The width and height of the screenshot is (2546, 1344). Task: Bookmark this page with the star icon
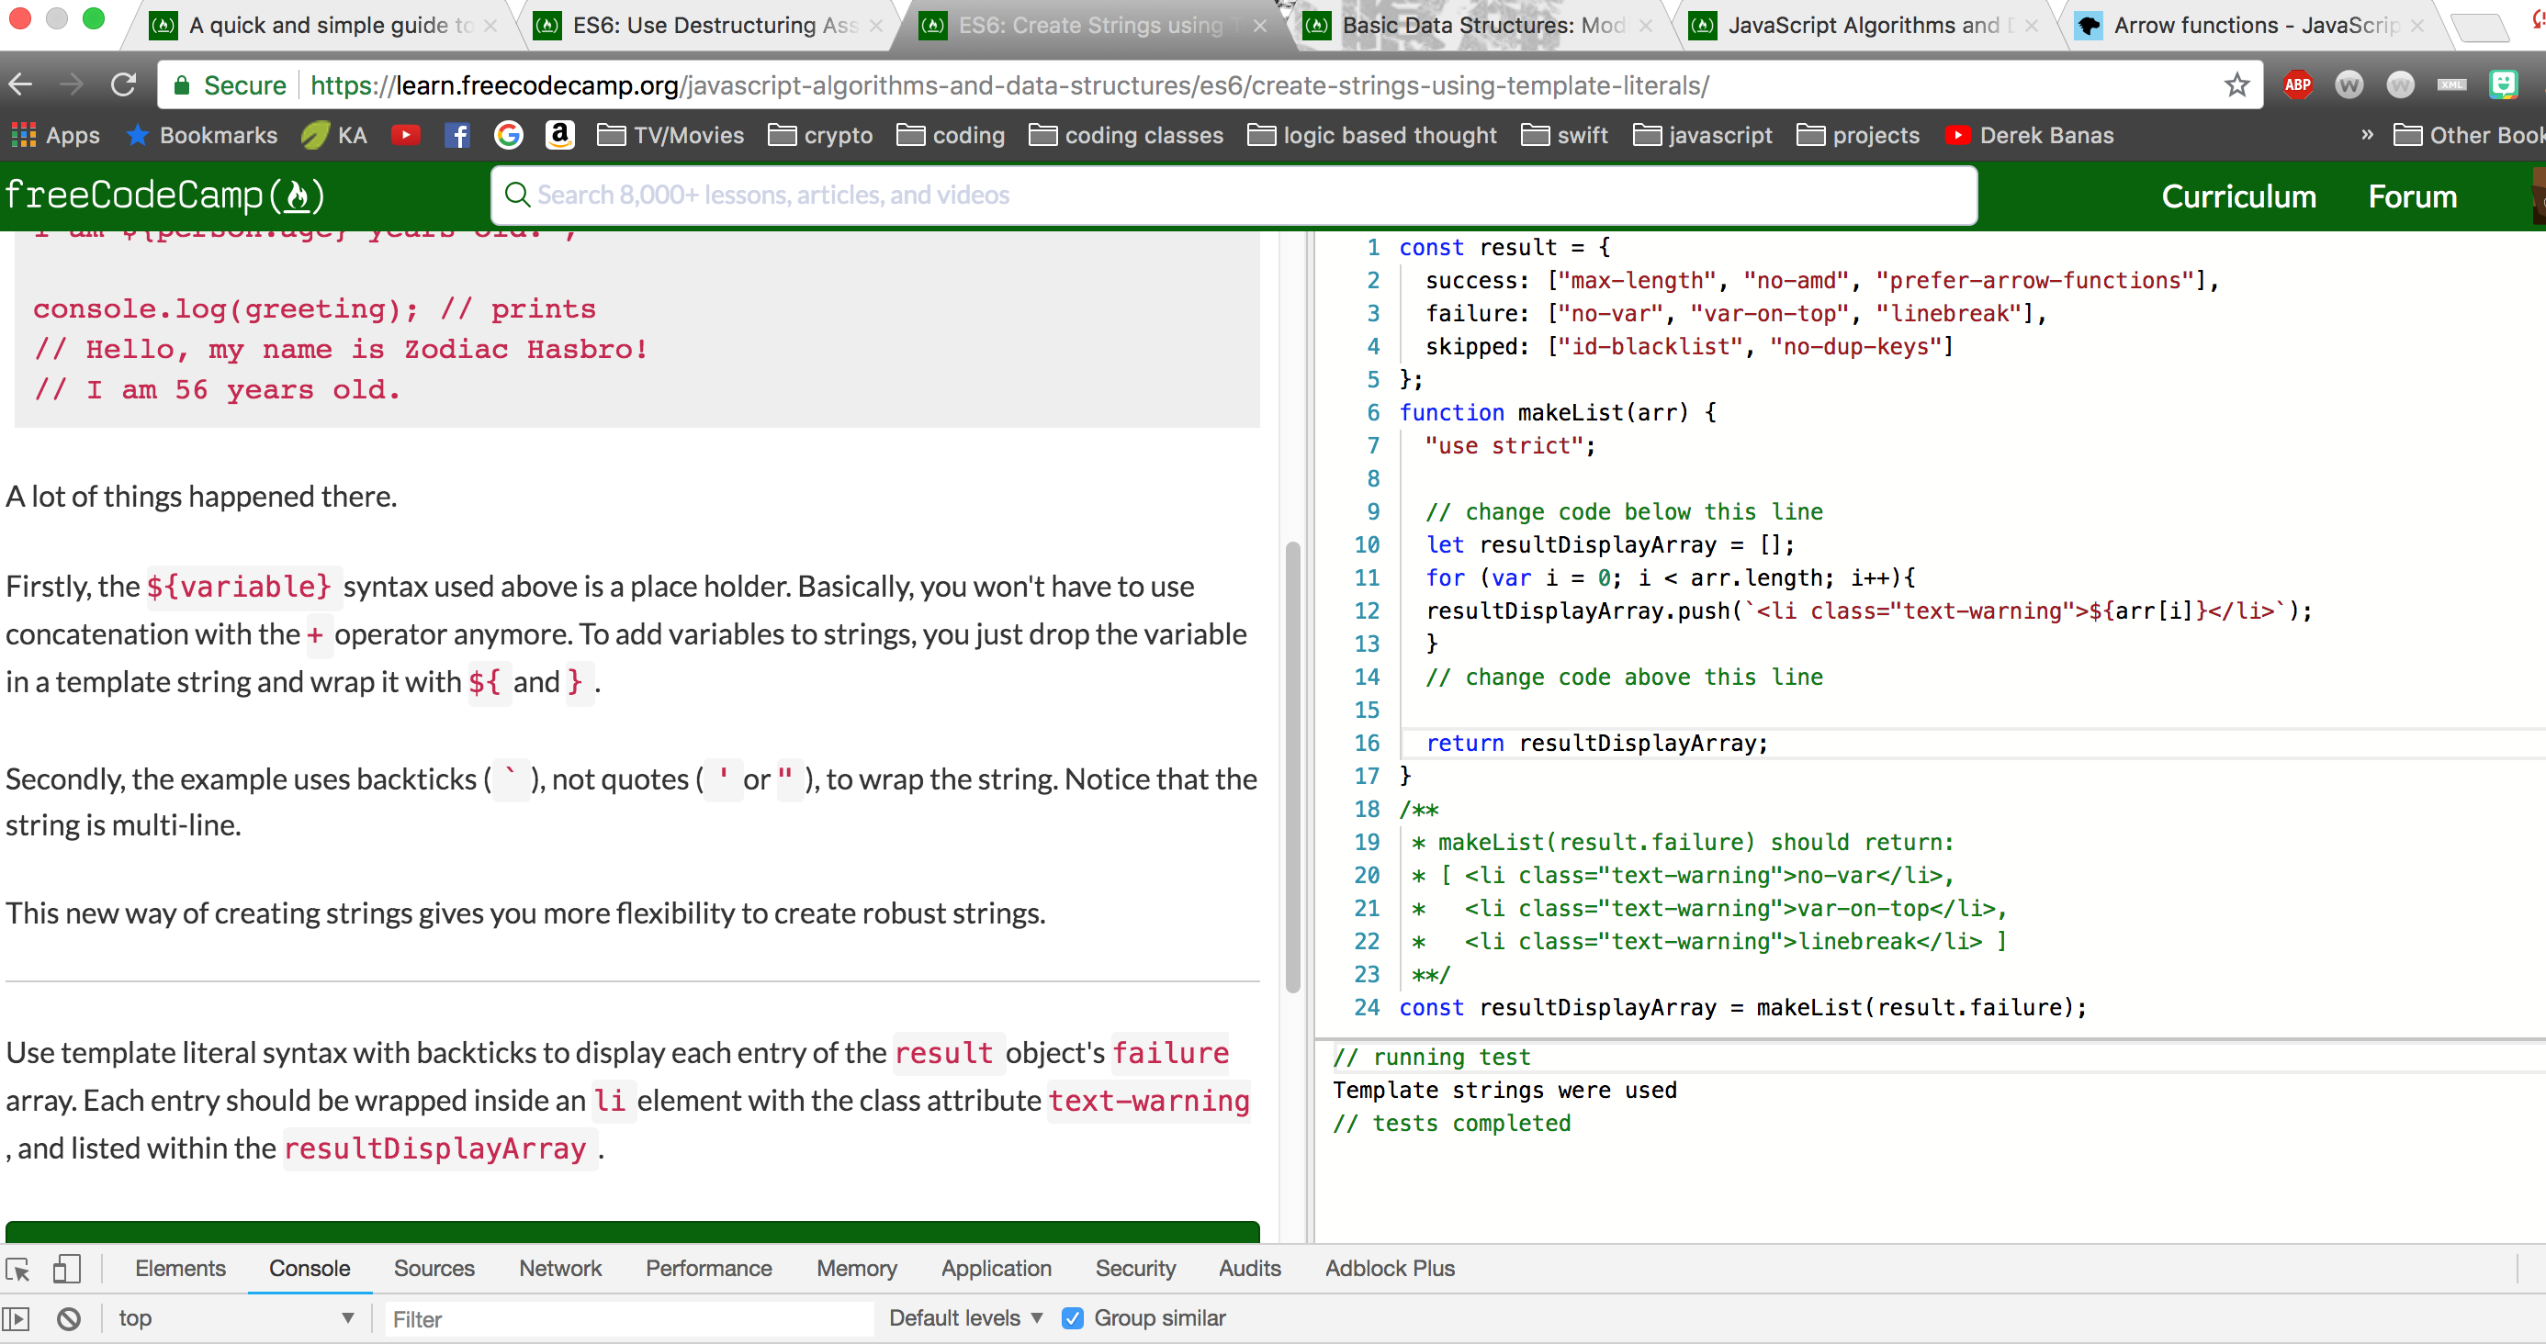point(2236,85)
